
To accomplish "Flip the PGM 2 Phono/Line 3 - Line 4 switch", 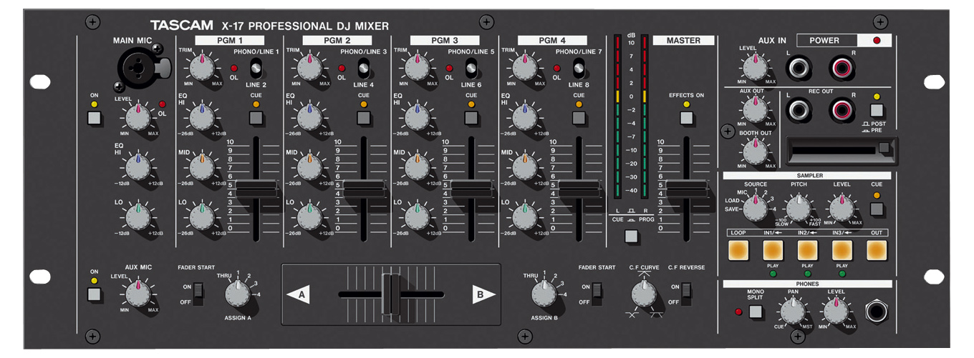I will point(363,69).
